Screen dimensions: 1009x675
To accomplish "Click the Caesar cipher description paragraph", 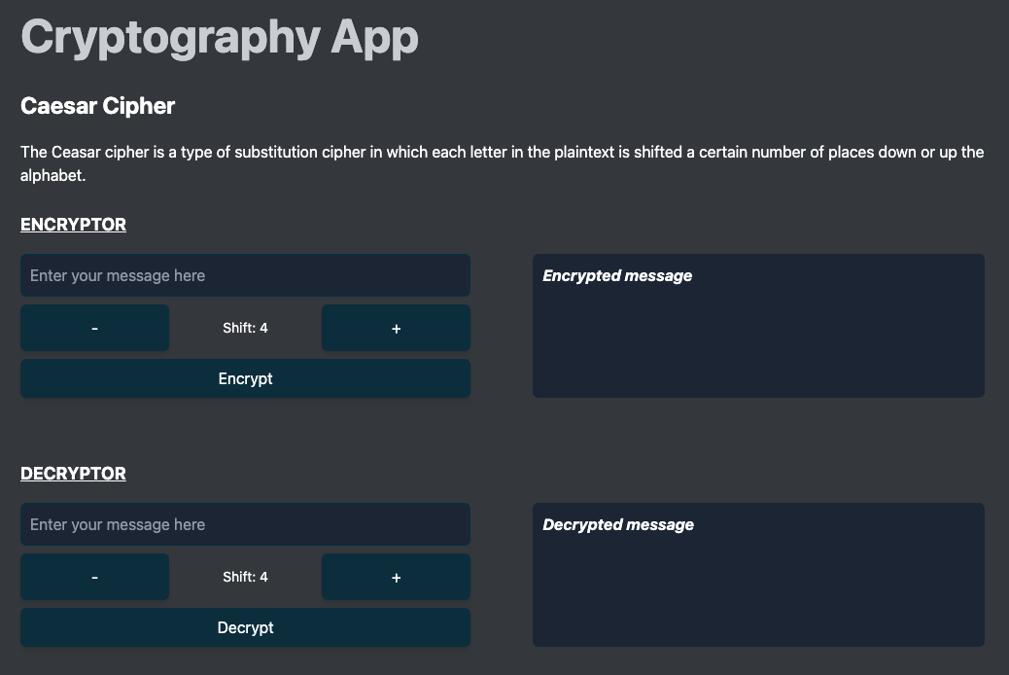I will (502, 163).
